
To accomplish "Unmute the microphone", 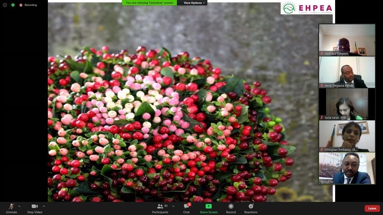I will point(12,207).
